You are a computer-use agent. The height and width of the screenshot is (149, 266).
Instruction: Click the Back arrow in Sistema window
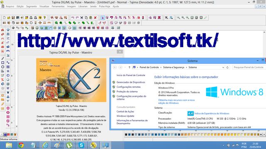pyautogui.click(x=115, y=67)
